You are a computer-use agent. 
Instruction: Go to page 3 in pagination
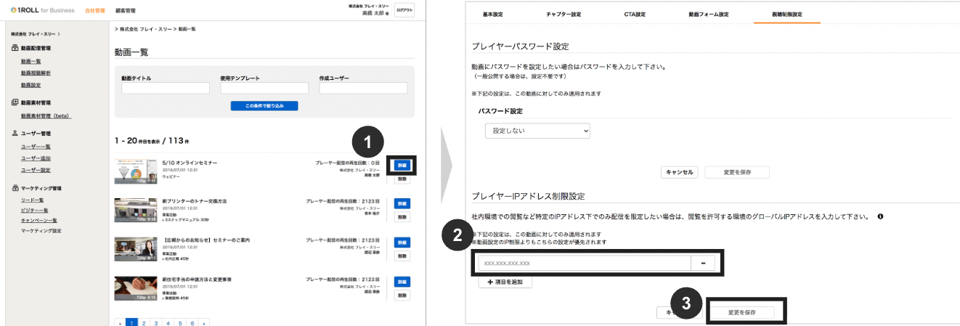pos(156,322)
